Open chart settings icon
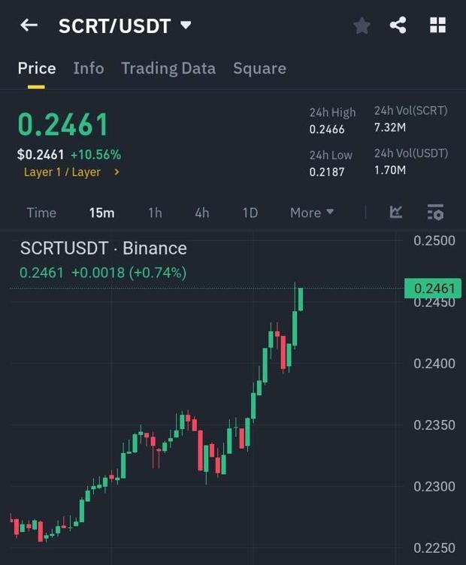466x565 pixels. [x=435, y=213]
